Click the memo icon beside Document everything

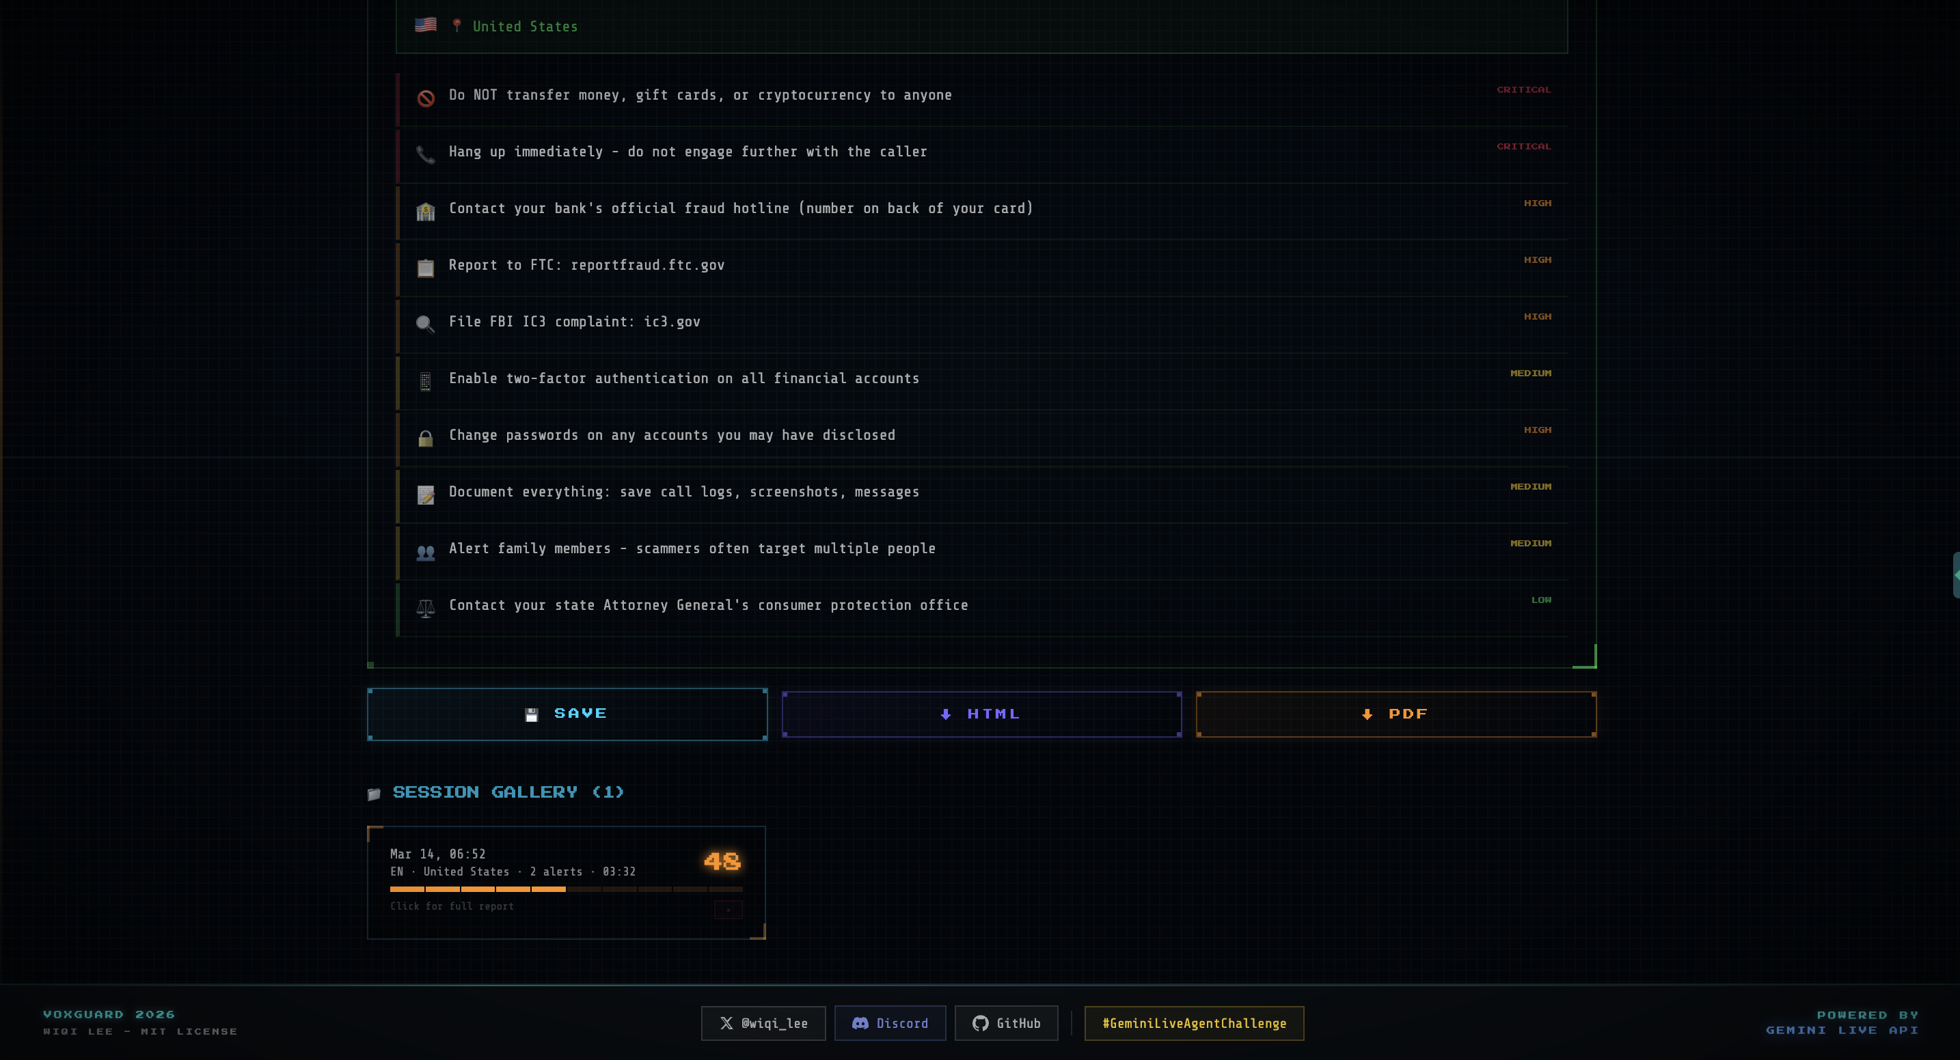coord(425,495)
